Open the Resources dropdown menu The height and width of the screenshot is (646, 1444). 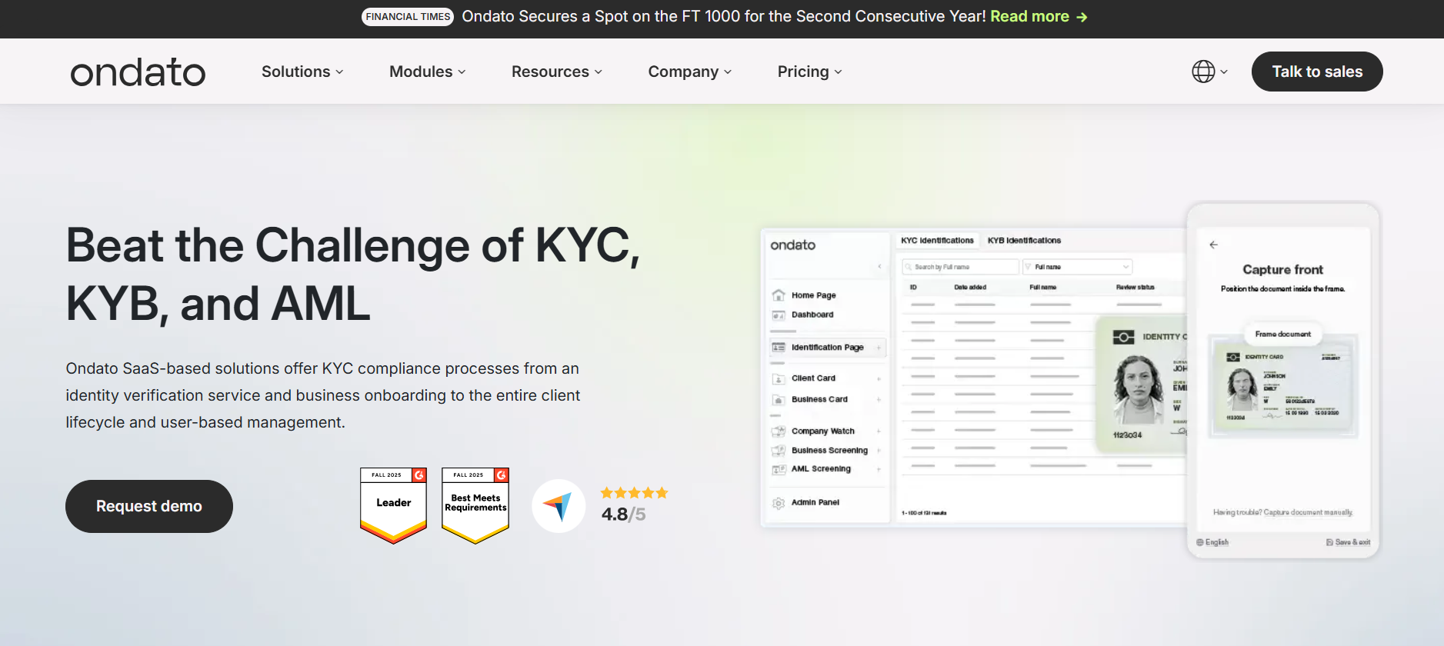click(x=556, y=72)
